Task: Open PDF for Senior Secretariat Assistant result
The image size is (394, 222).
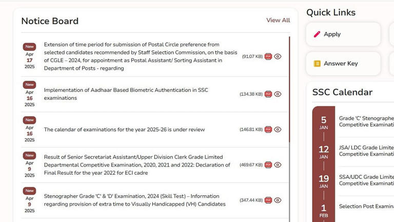Action: click(x=268, y=165)
